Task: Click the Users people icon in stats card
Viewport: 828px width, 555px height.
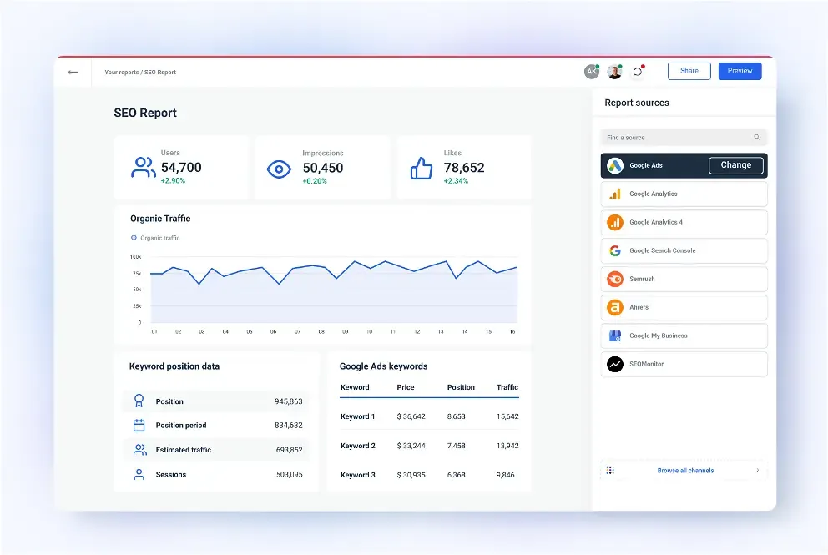Action: tap(143, 168)
